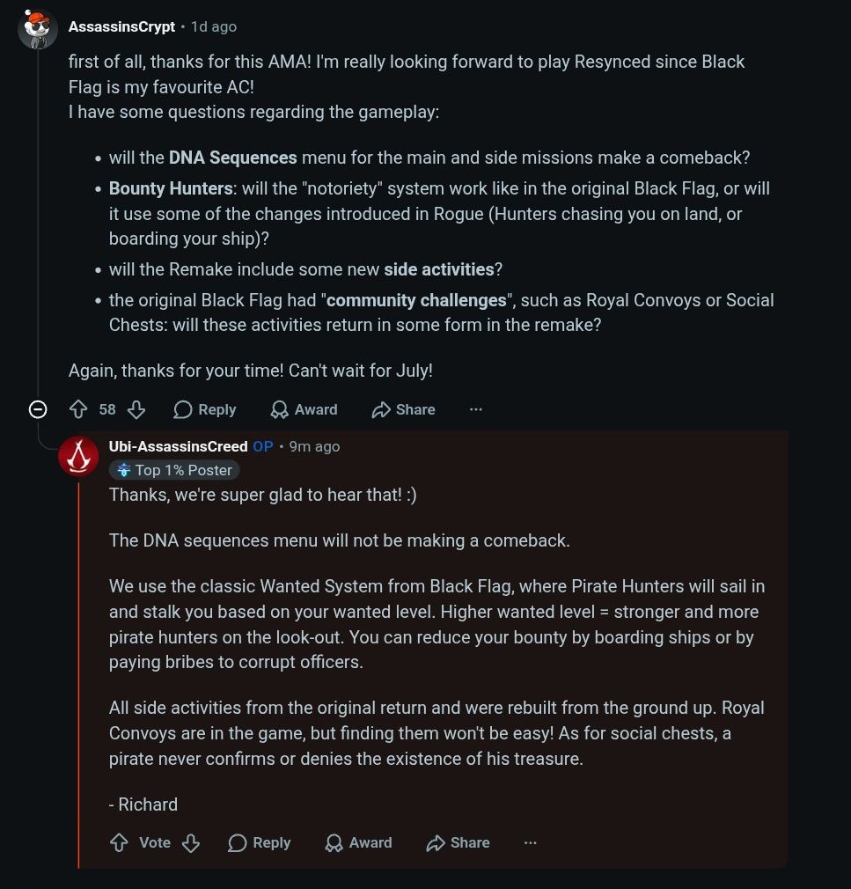The image size is (851, 889).
Task: Upvote the AssassinsCrypt comment
Action: click(x=78, y=409)
